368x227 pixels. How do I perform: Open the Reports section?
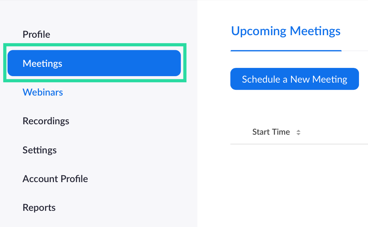39,208
